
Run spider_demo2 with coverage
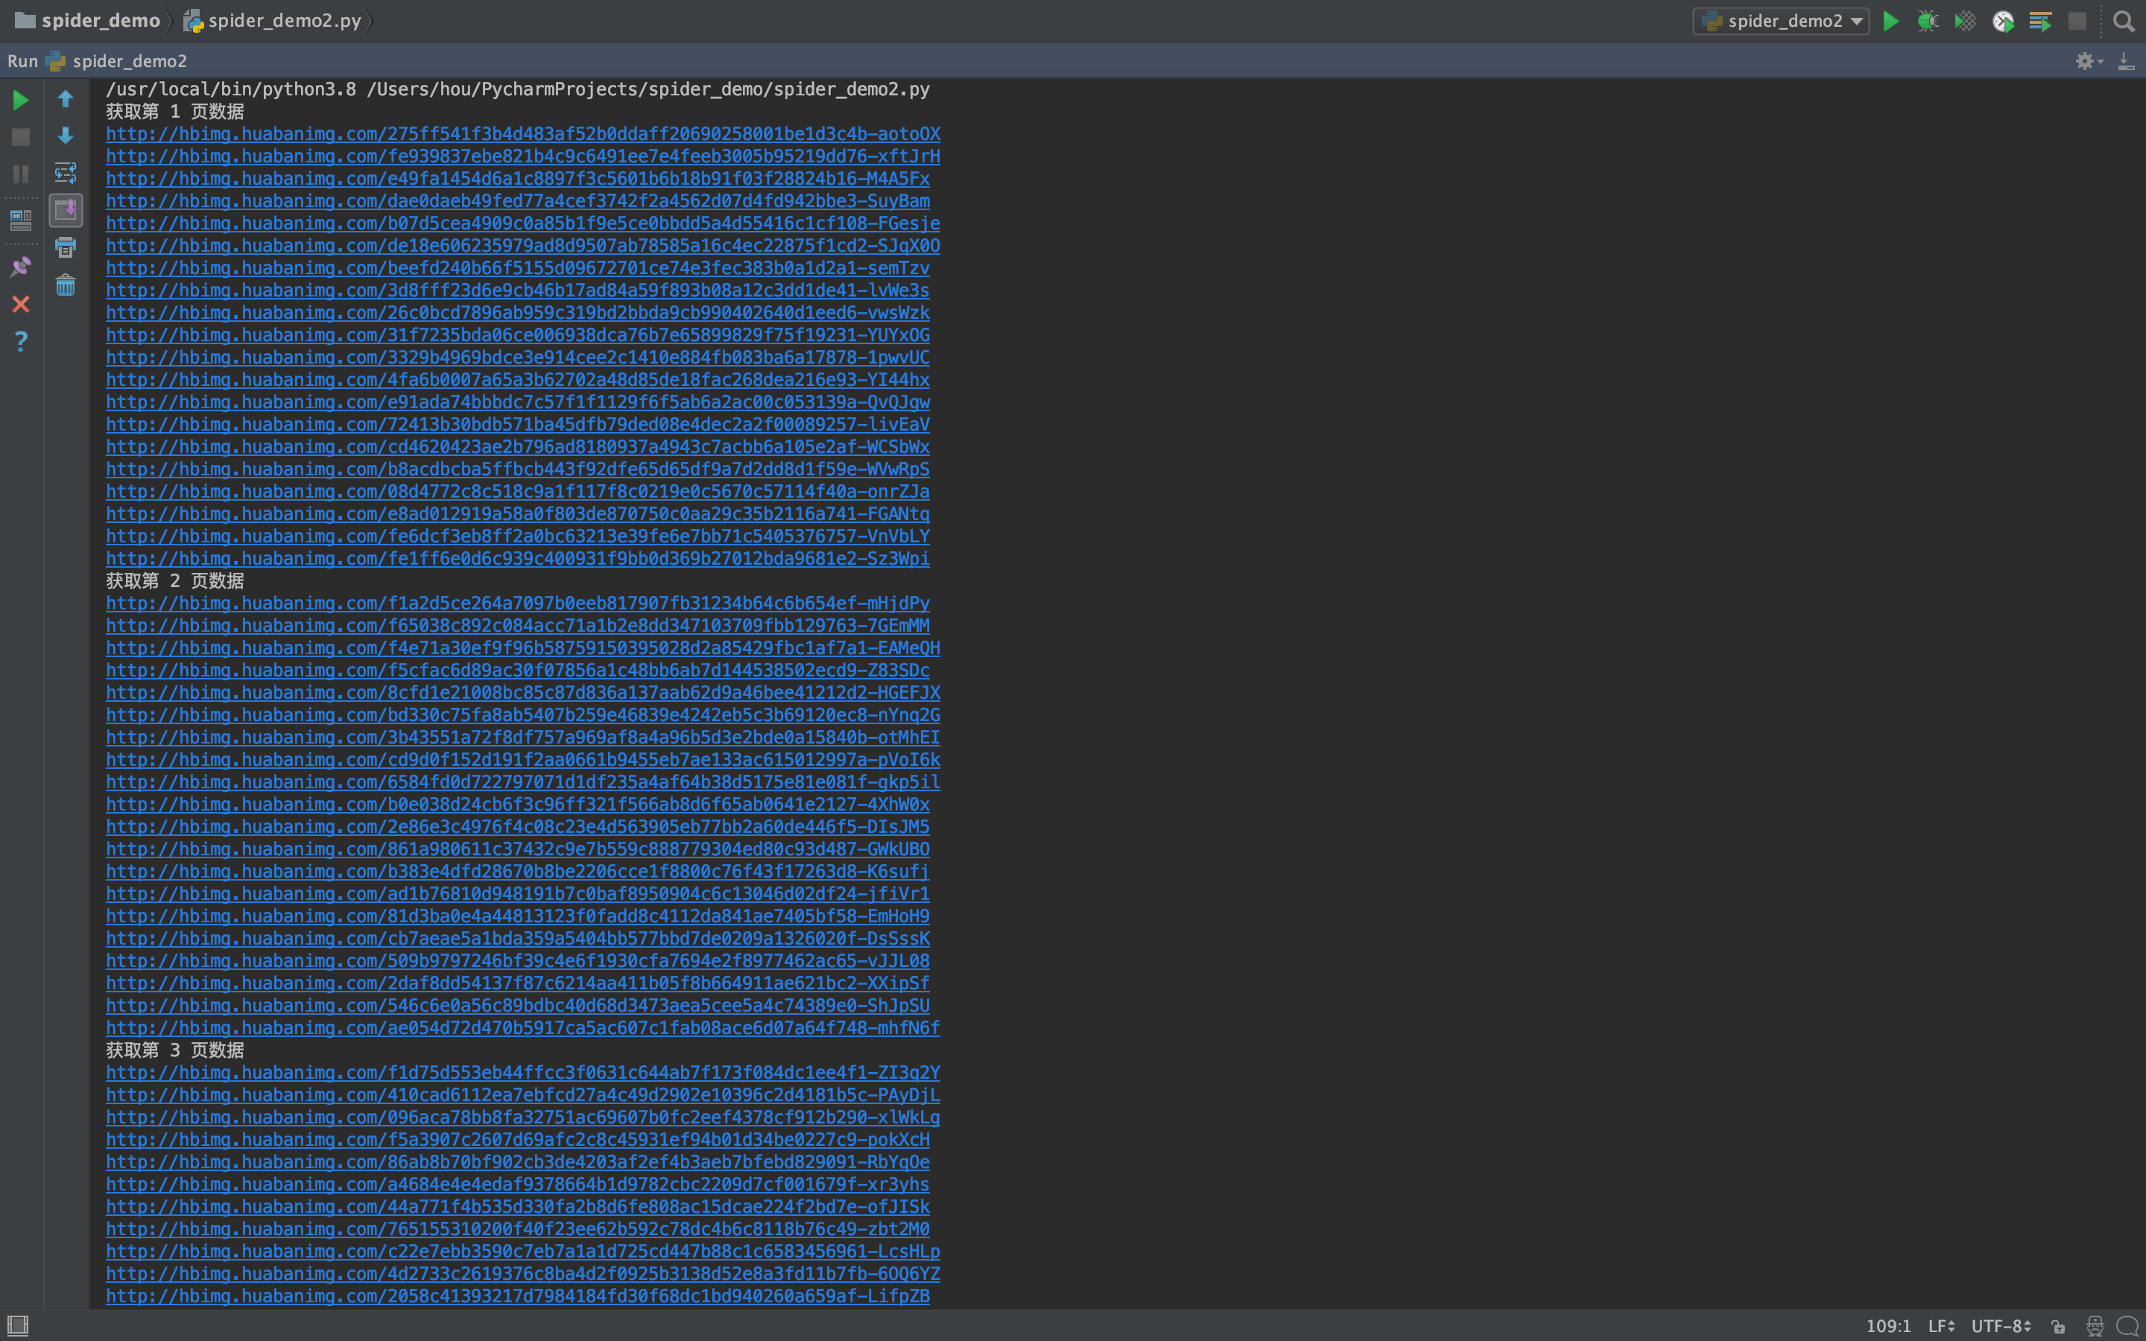click(1965, 22)
